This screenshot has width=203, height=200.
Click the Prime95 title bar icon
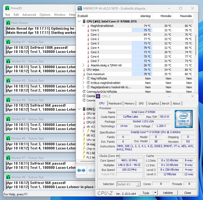tap(7, 8)
